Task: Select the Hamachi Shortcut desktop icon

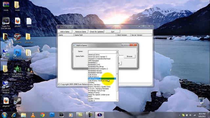Action: (x=6, y=87)
